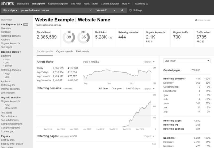Click the 2.1K organic keywords value
Image resolution: width=214 pixels, height=148 pixels.
coord(151,37)
